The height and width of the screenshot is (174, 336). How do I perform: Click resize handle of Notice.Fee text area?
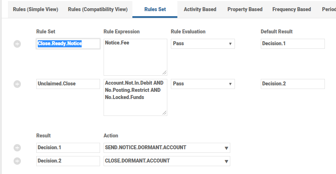164,72
